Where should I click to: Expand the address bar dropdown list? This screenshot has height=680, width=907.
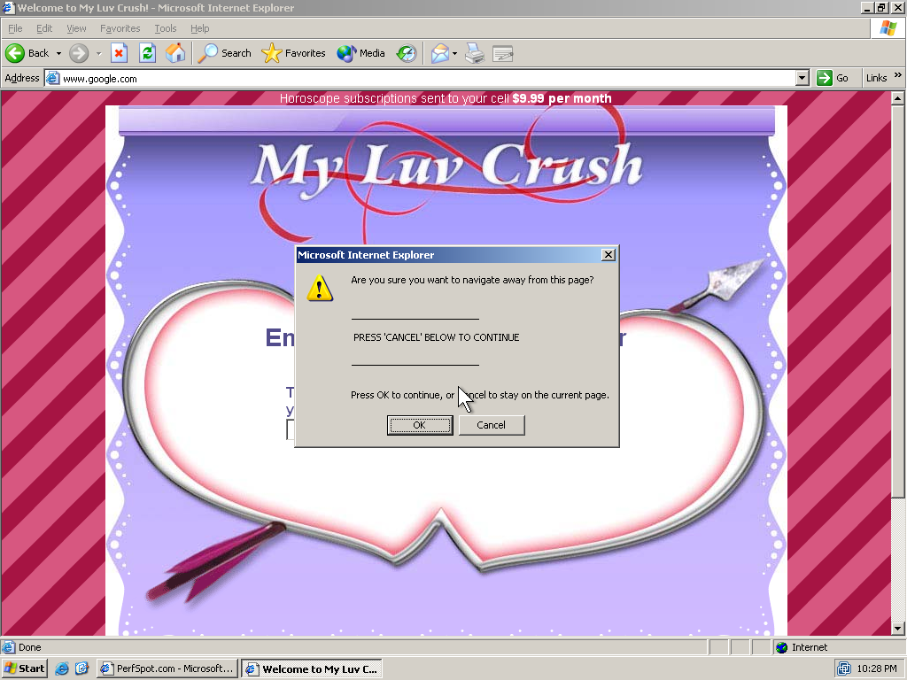[x=802, y=78]
